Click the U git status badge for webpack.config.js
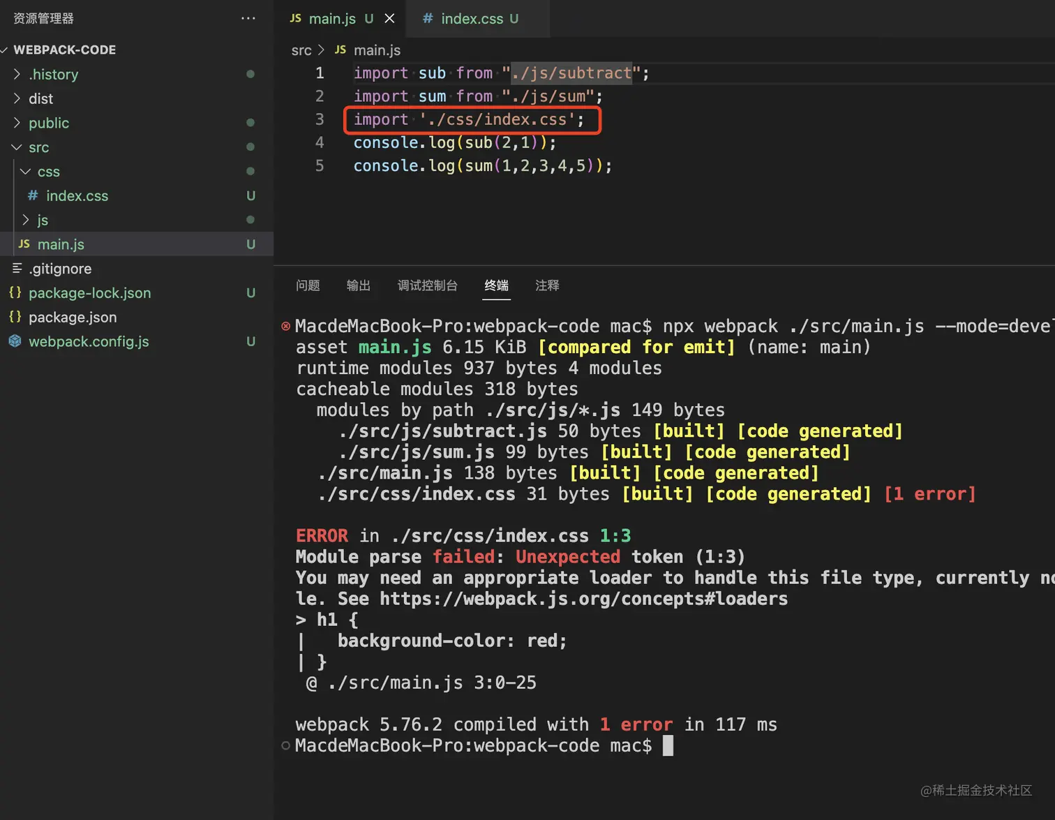The height and width of the screenshot is (820, 1055). click(250, 341)
